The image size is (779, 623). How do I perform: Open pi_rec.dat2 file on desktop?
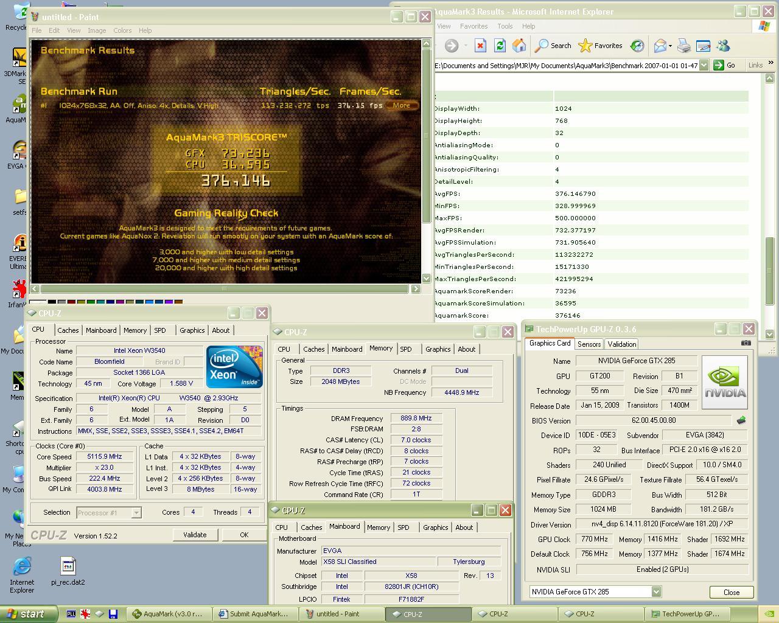tap(68, 571)
